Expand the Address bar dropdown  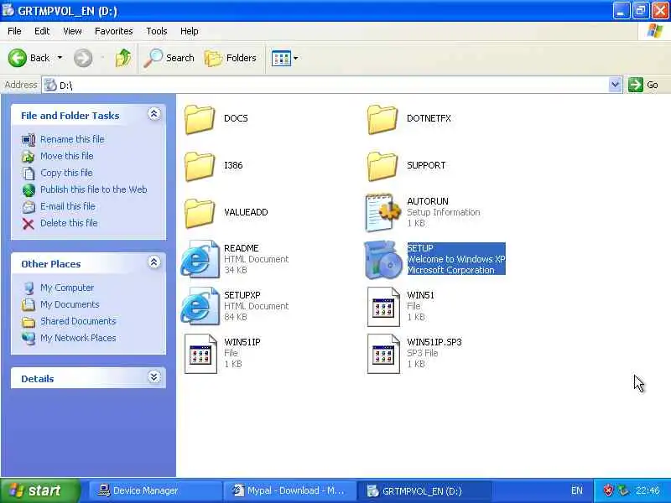pos(615,85)
